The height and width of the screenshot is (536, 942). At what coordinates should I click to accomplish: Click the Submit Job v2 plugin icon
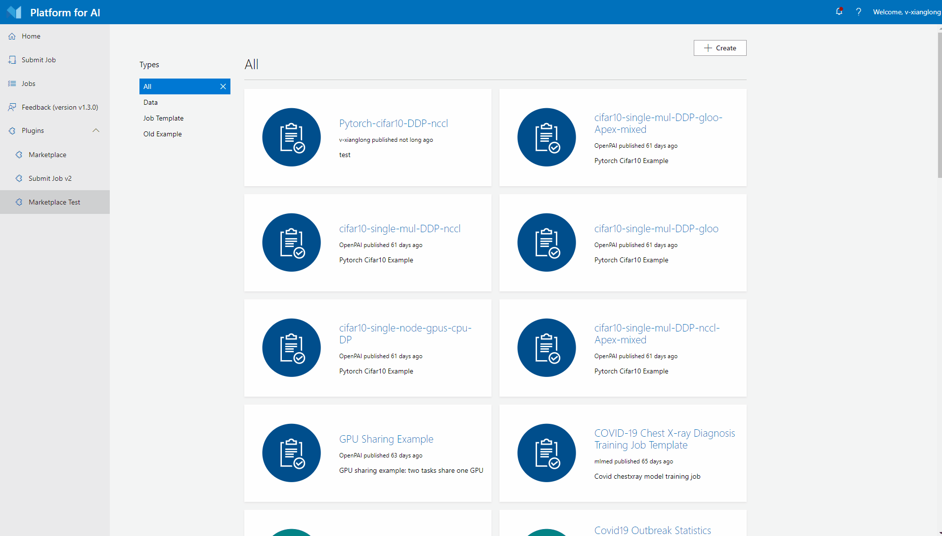click(x=19, y=178)
